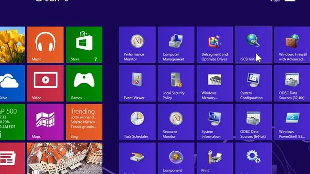Open the Store tile
Screen dimensions: 310x174
pyautogui.click(x=84, y=45)
